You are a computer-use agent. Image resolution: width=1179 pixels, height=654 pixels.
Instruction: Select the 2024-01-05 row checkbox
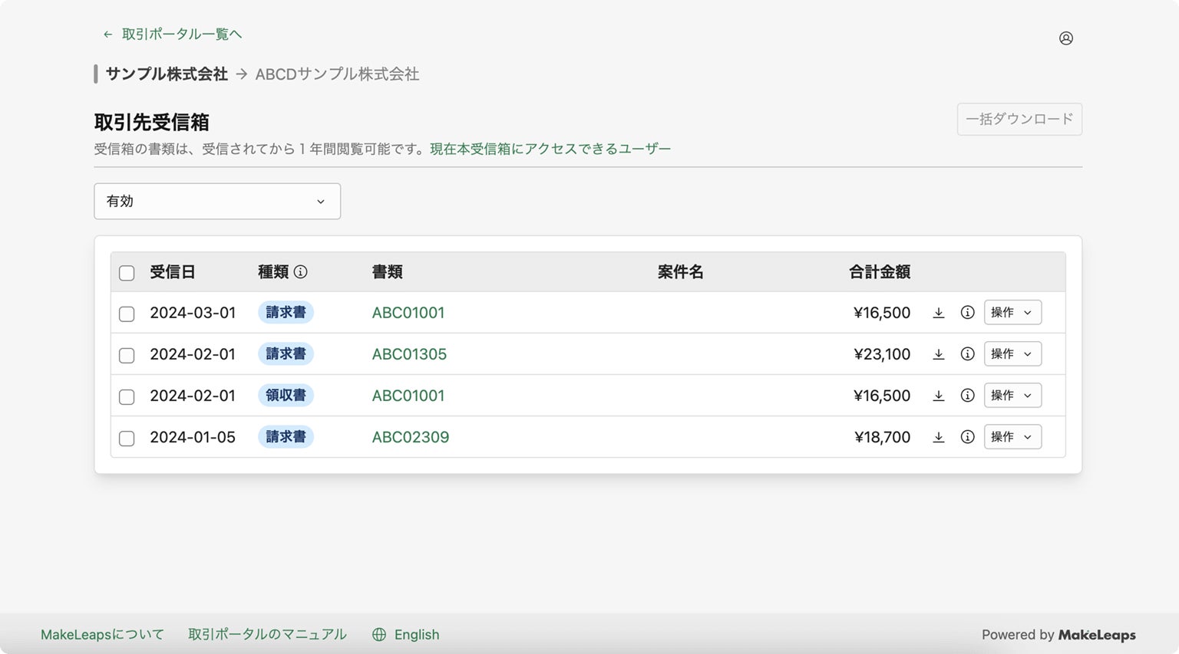[x=127, y=439]
